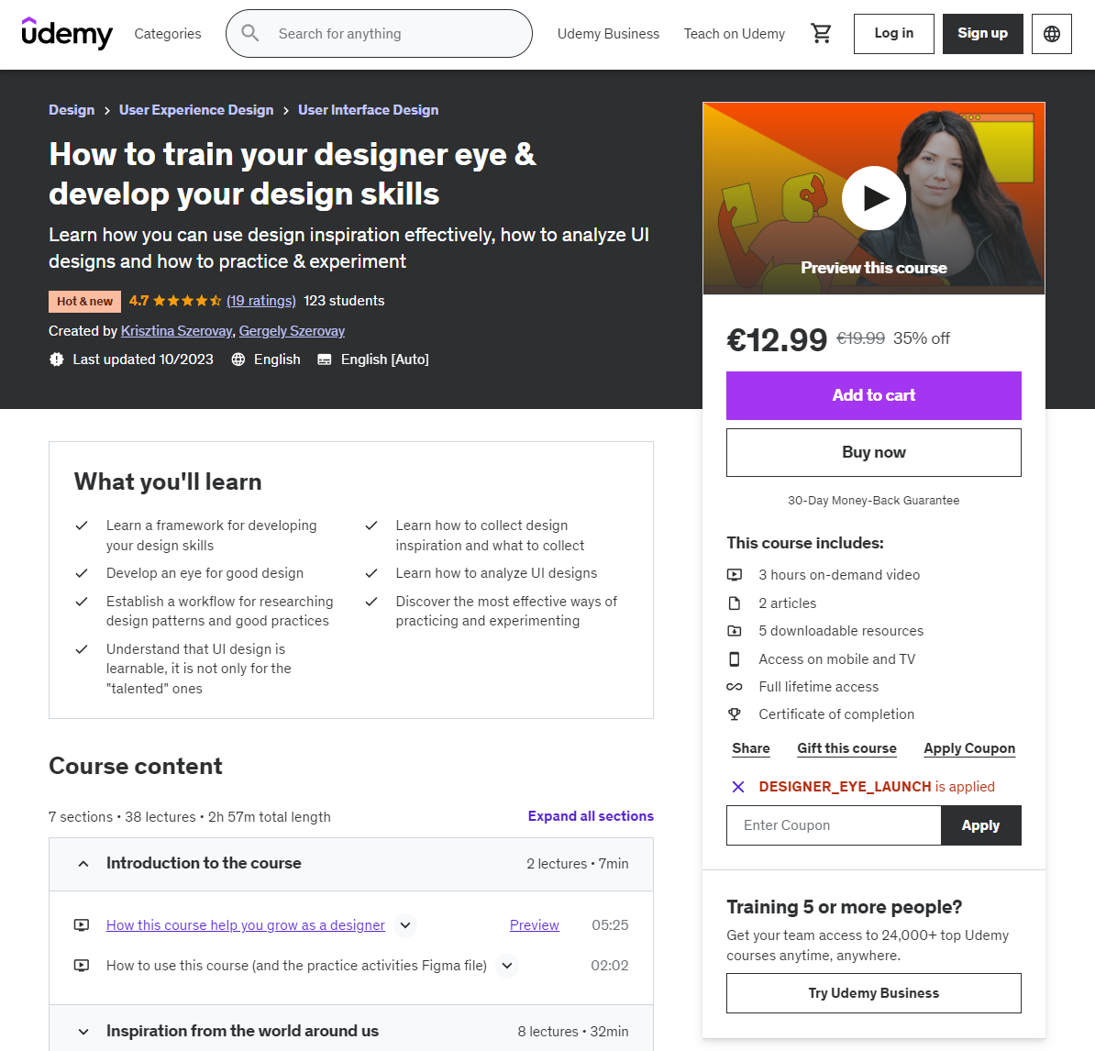Click the last updated badge icon

(57, 360)
